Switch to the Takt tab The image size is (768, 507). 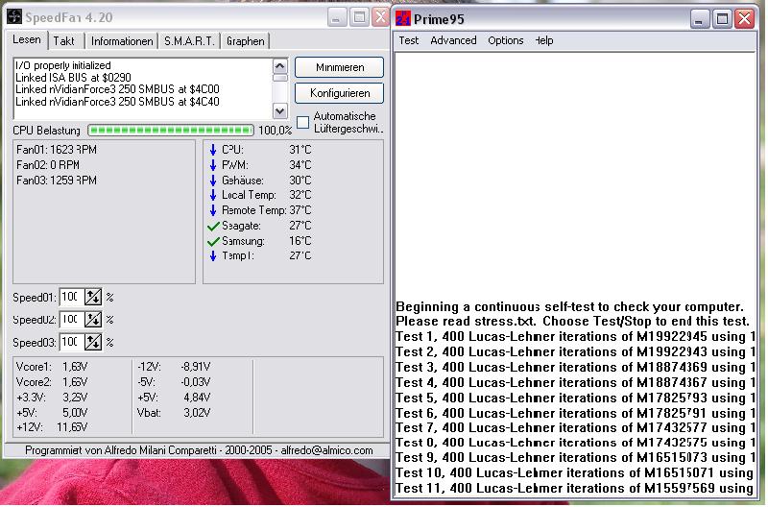(x=64, y=41)
